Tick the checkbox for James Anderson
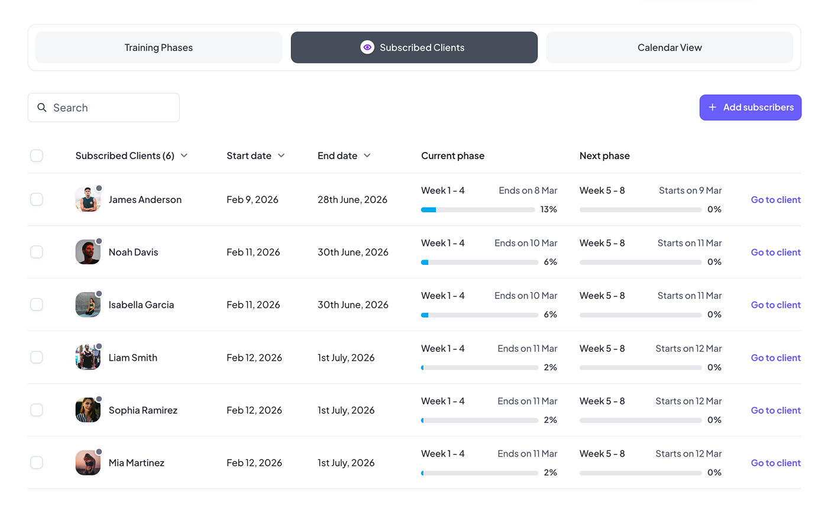Screen dimensions: 828x518 pyautogui.click(x=37, y=199)
